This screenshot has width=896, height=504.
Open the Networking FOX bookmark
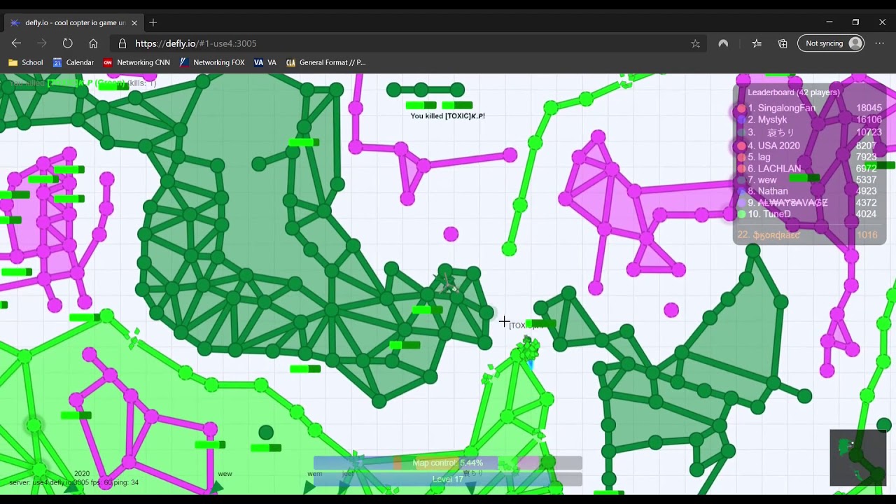(212, 62)
